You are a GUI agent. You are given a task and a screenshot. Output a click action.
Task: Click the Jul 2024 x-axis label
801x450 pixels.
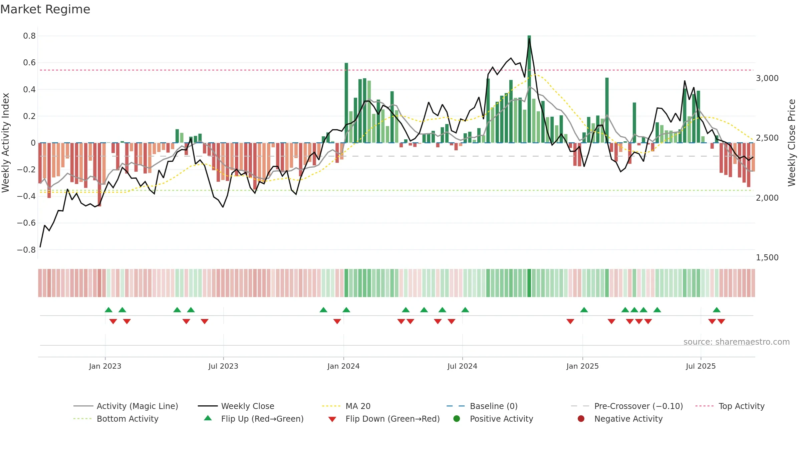pyautogui.click(x=462, y=366)
